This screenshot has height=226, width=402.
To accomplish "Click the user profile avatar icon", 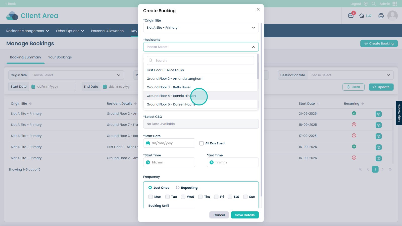I will [392, 16].
